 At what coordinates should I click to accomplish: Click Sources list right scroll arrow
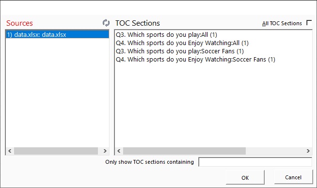coord(105,151)
